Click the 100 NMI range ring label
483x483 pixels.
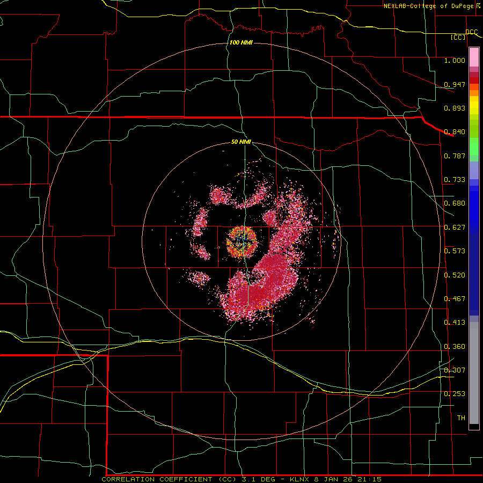pos(241,42)
